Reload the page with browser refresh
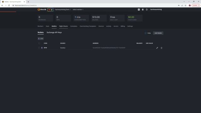201x113 pixels. point(9,6)
